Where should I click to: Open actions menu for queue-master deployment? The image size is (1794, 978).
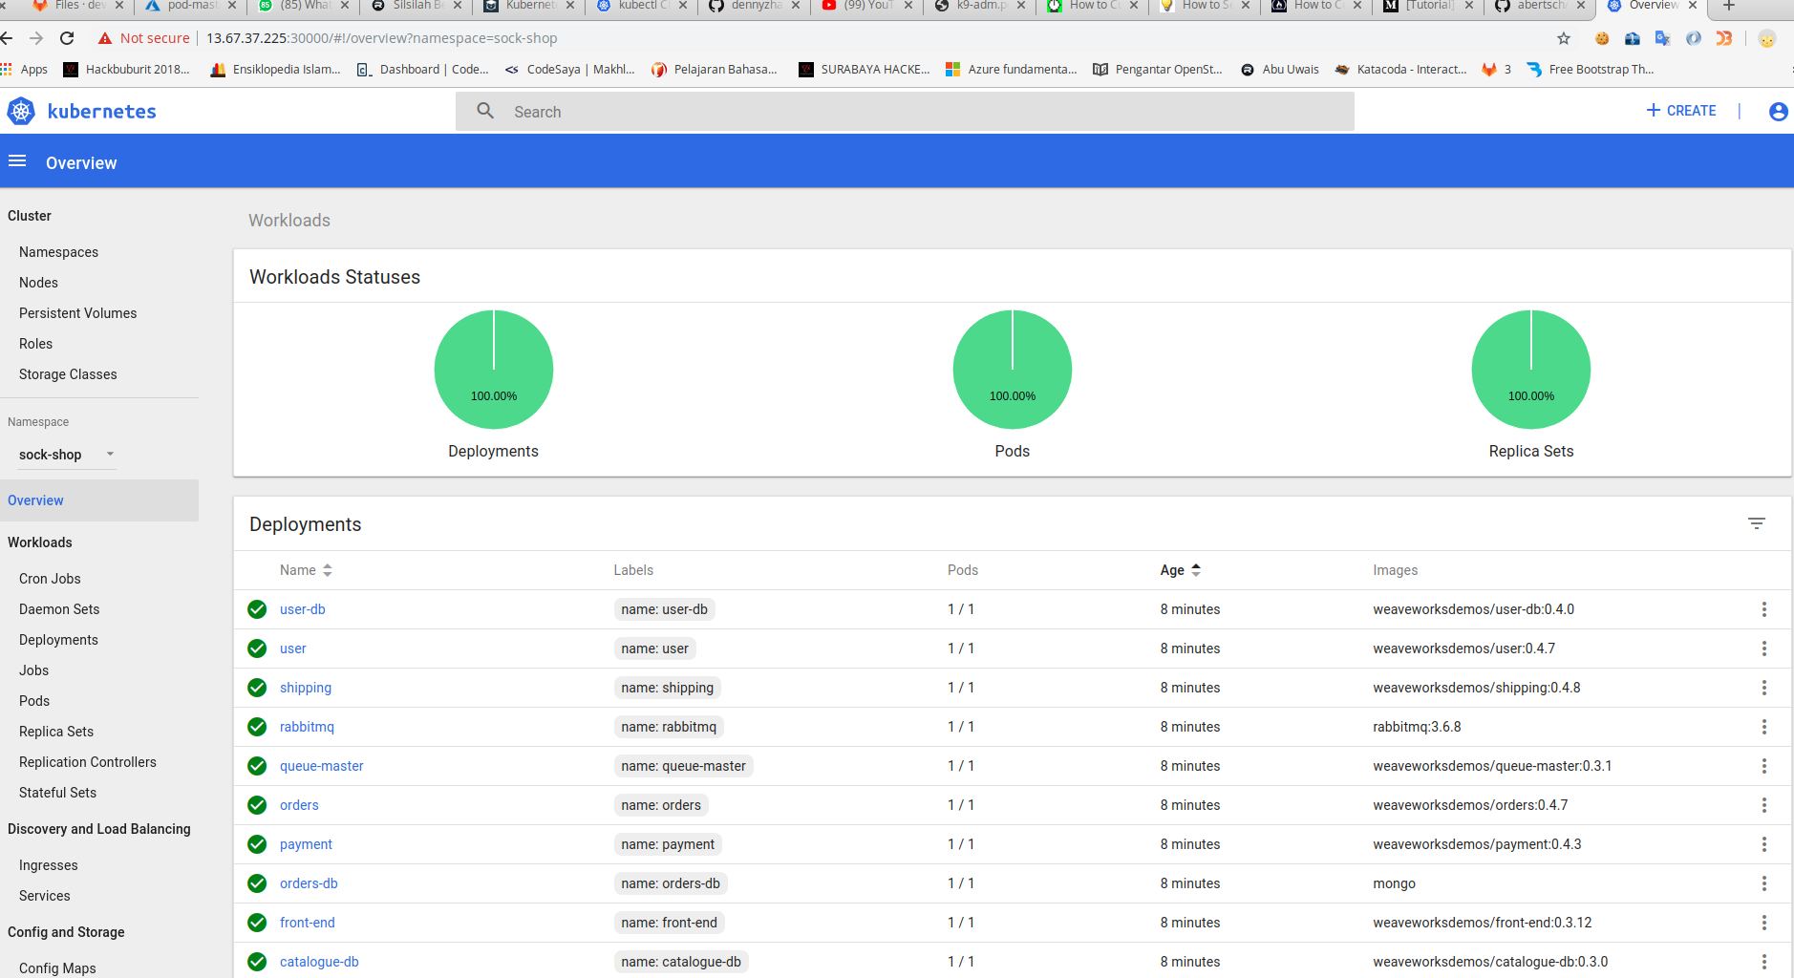1763,766
